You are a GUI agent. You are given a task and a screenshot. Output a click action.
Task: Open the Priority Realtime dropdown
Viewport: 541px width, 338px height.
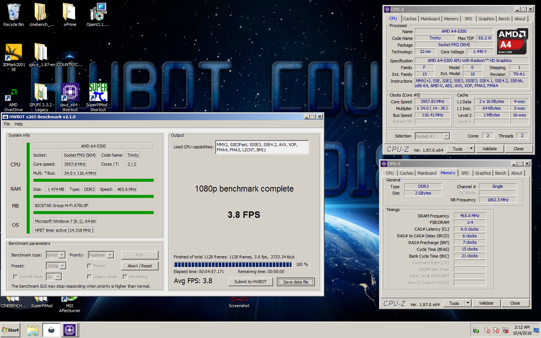click(x=101, y=255)
